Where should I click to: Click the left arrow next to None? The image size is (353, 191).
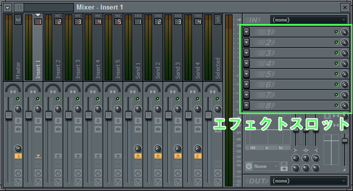[x=284, y=163]
